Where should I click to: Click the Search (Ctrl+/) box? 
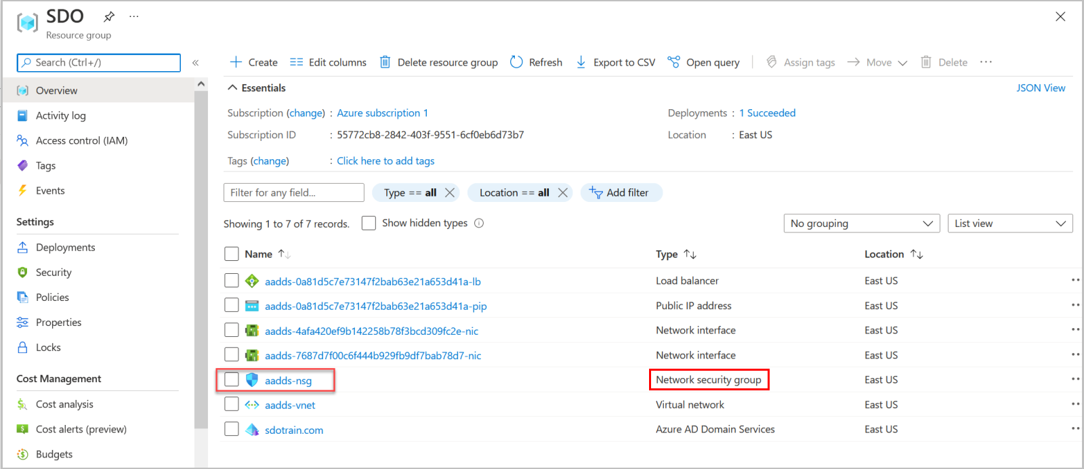99,62
